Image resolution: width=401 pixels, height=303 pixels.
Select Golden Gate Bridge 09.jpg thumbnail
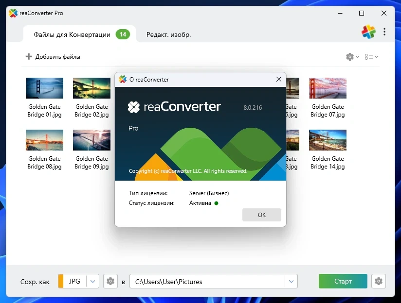click(x=91, y=140)
